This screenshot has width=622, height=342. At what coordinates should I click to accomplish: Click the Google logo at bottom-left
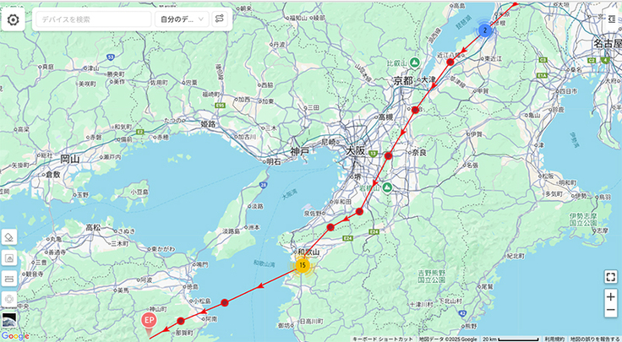tap(15, 336)
